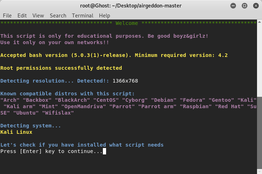Click the "Backbox" distro name
Image resolution: width=262 pixels, height=174 pixels.
37,100
